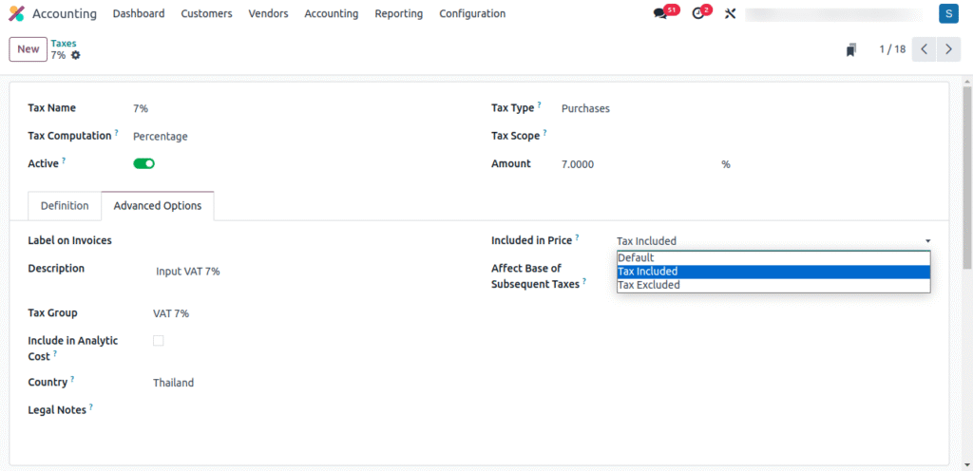Switch to the Definition tab

[x=65, y=205]
